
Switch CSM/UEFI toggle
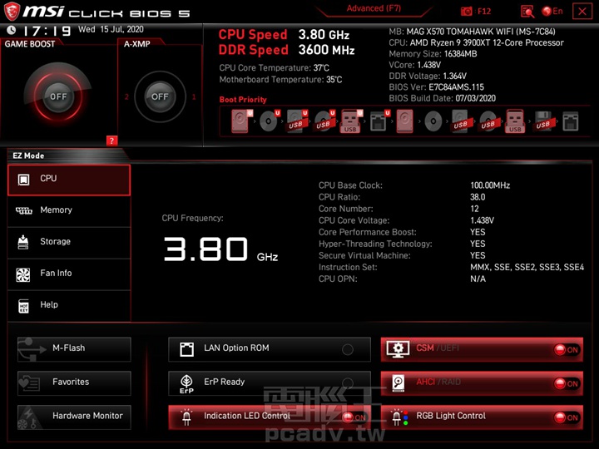pos(567,349)
